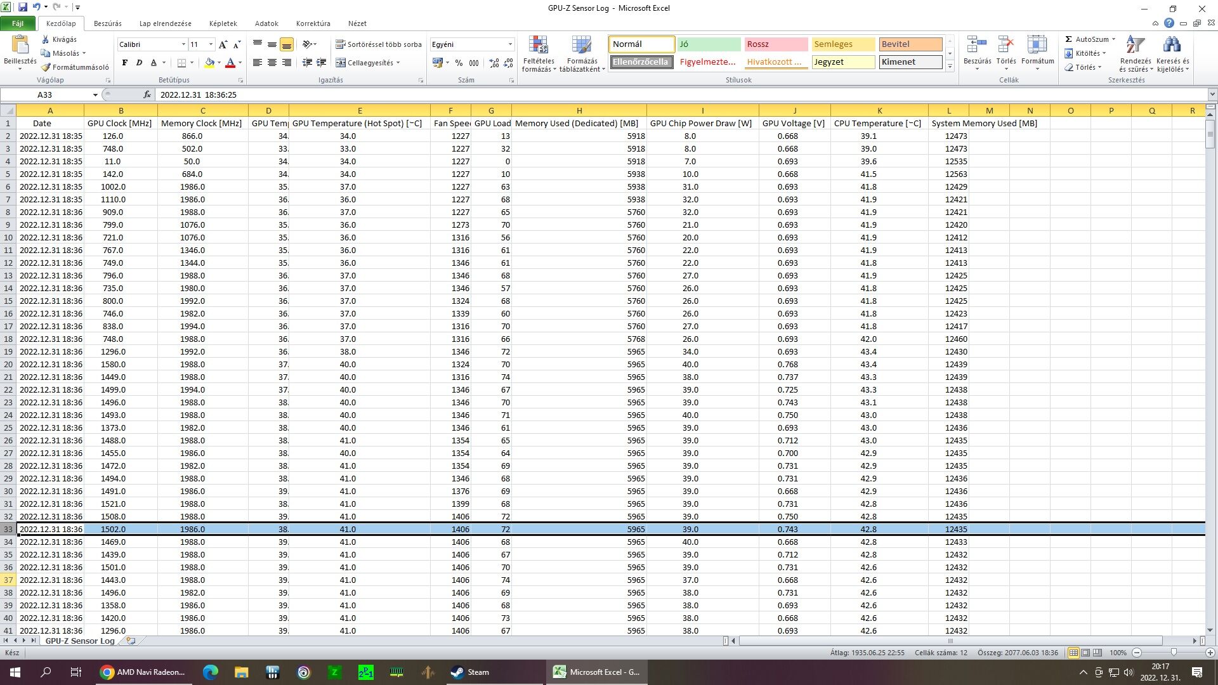Decrease indent icon
The image size is (1218, 685).
(x=308, y=63)
